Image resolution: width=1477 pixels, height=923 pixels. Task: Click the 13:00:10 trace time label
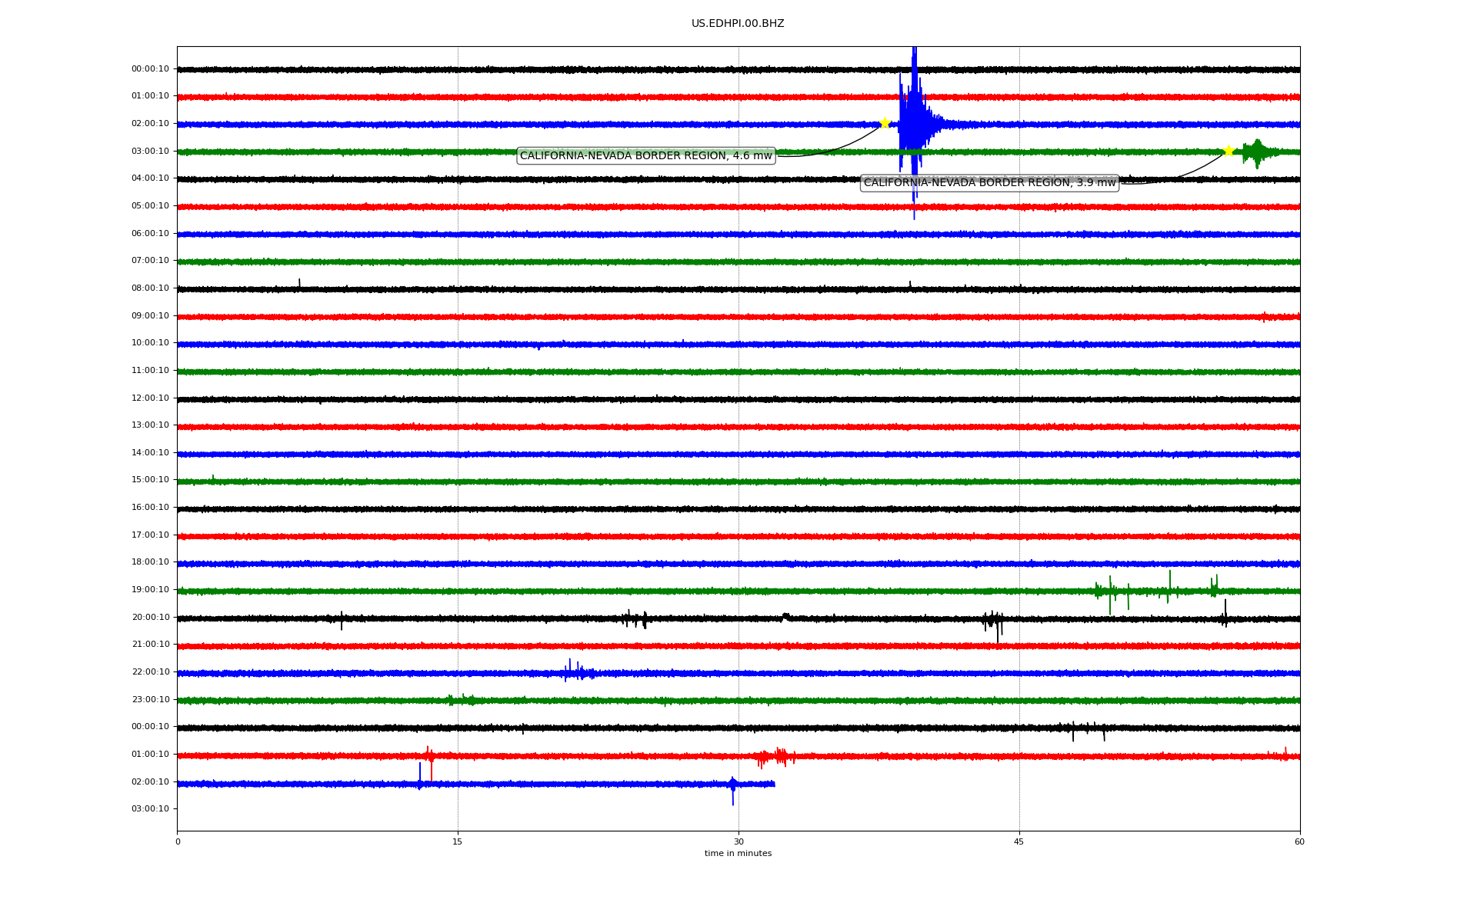[x=150, y=425]
